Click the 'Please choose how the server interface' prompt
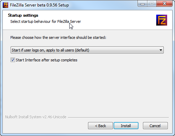 pyautogui.click(x=58, y=37)
